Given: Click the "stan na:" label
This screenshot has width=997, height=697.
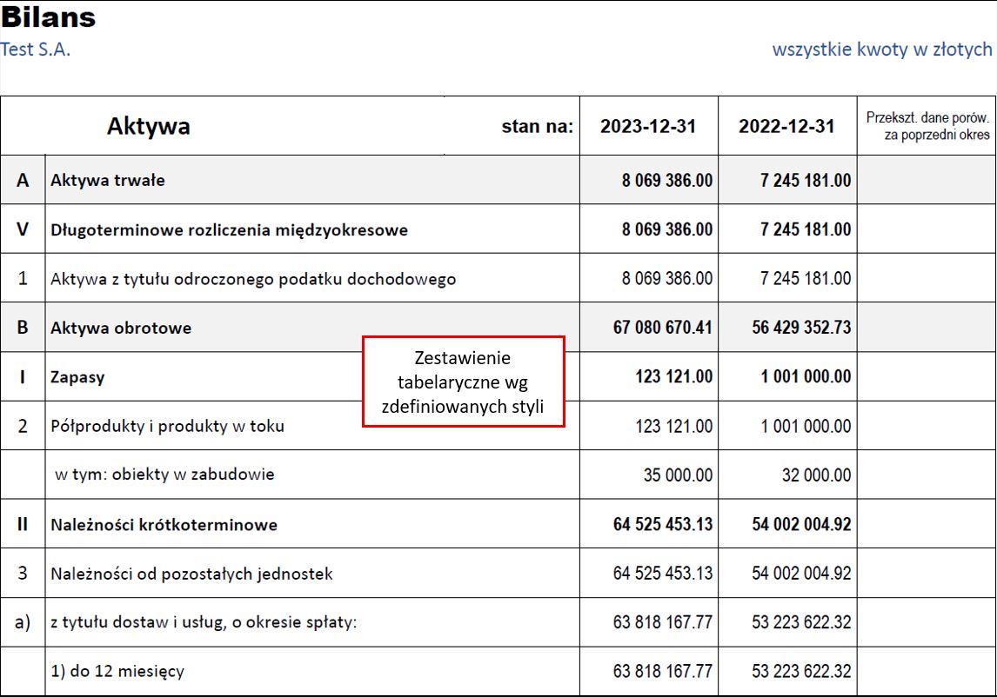Looking at the screenshot, I should coord(538,126).
